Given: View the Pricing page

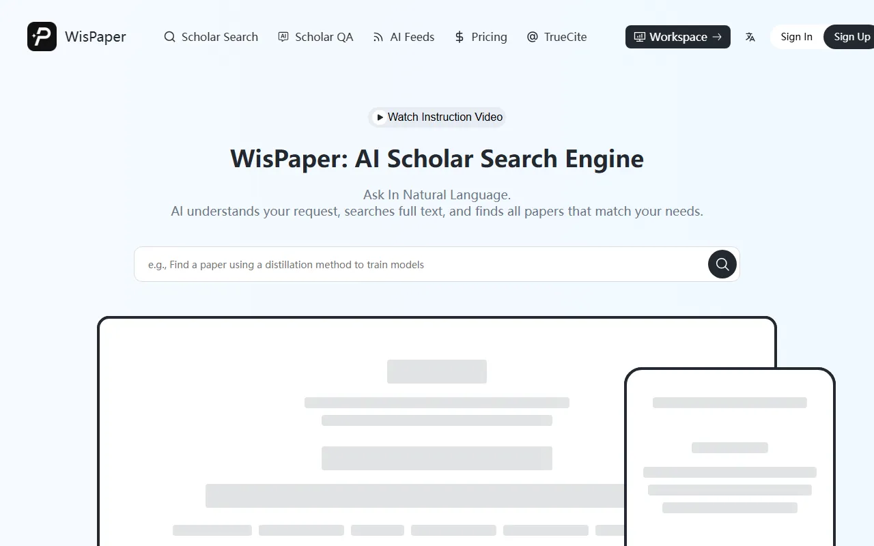Looking at the screenshot, I should [x=489, y=37].
